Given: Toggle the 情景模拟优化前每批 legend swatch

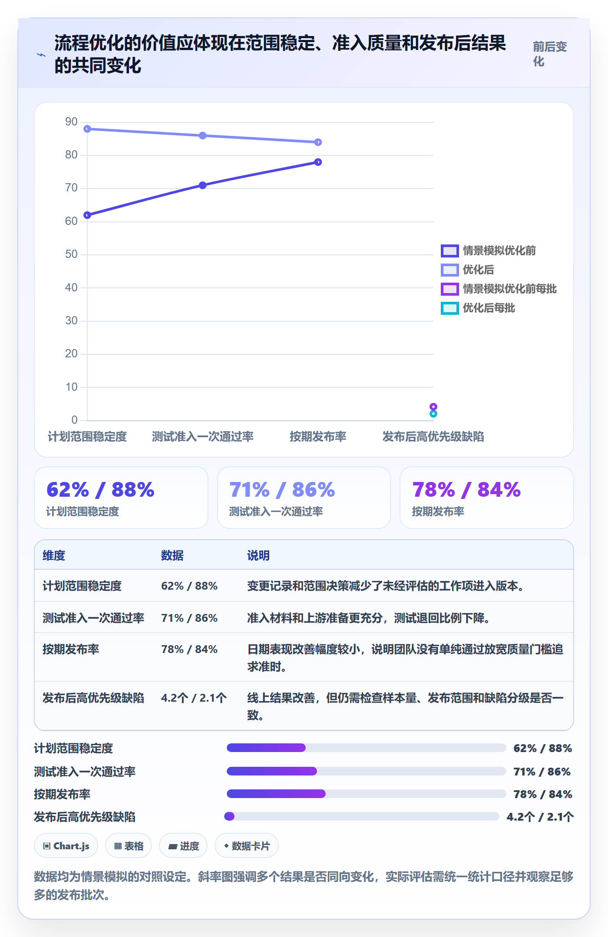Looking at the screenshot, I should 449,289.
